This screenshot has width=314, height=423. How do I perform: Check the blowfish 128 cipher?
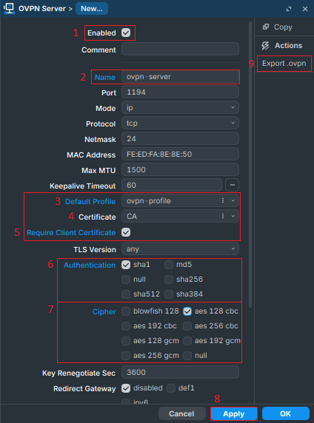point(126,311)
